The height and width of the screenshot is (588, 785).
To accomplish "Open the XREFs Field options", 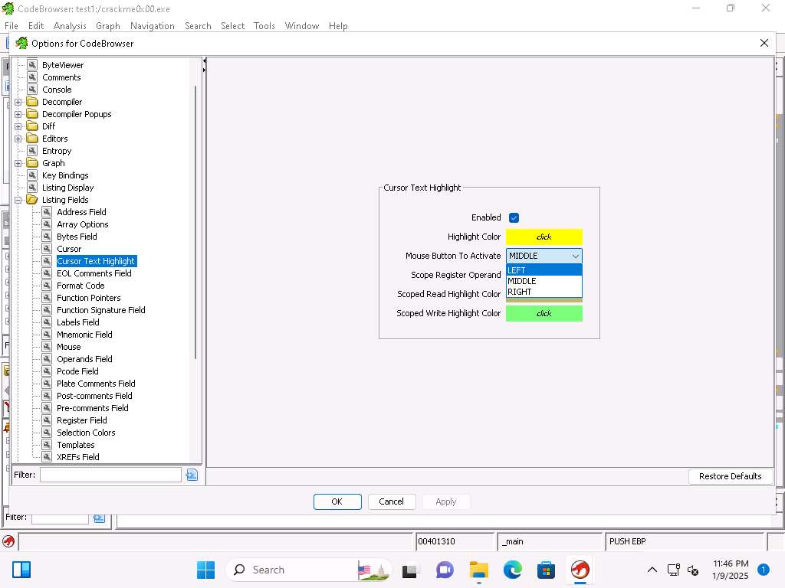I will click(x=77, y=457).
